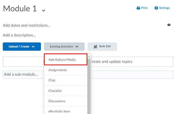
Task: Click the Settings gear icon
Action: pos(156,8)
